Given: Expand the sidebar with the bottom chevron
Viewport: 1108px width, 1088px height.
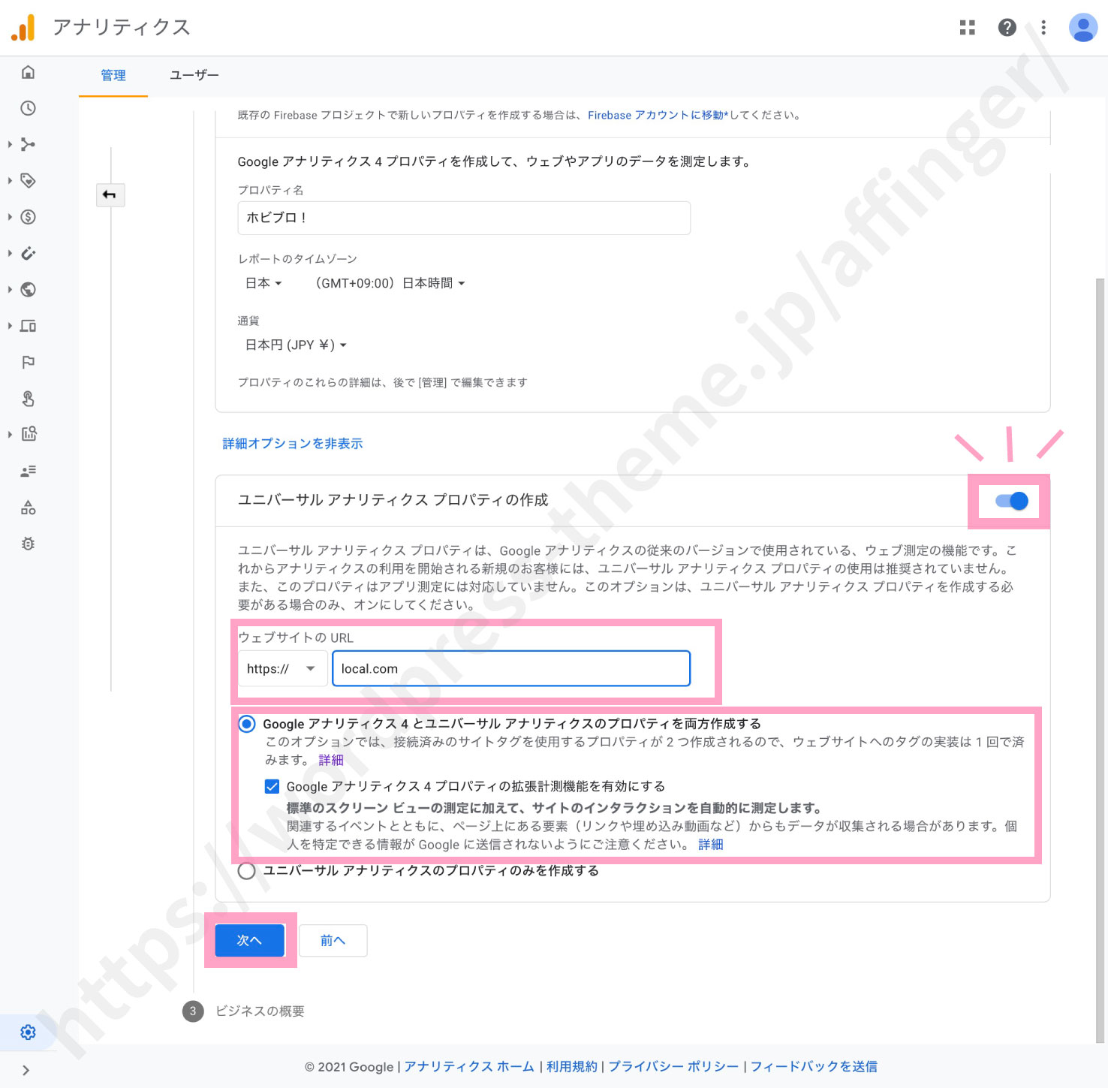Looking at the screenshot, I should (x=26, y=1070).
